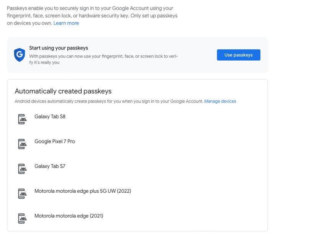This screenshot has width=316, height=239.
Task: Click the Google Pixel 7 Pro device icon
Action: coord(22,144)
